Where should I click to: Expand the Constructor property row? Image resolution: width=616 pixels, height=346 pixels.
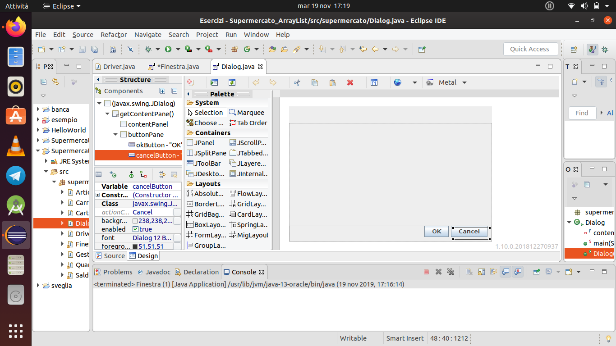pyautogui.click(x=98, y=195)
